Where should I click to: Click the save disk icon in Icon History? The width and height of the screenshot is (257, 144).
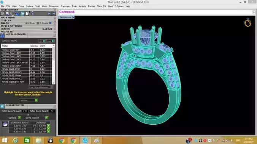(7, 14)
